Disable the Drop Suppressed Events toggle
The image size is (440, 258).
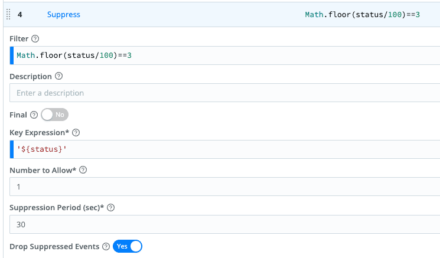point(128,246)
